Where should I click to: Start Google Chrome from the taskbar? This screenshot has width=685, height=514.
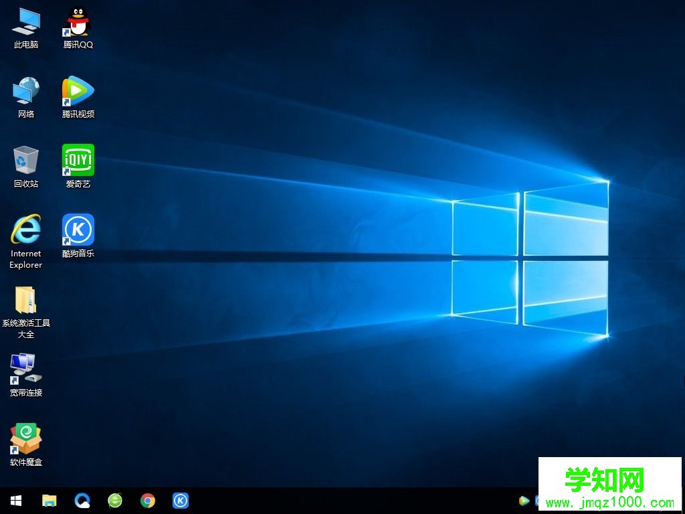(x=147, y=501)
